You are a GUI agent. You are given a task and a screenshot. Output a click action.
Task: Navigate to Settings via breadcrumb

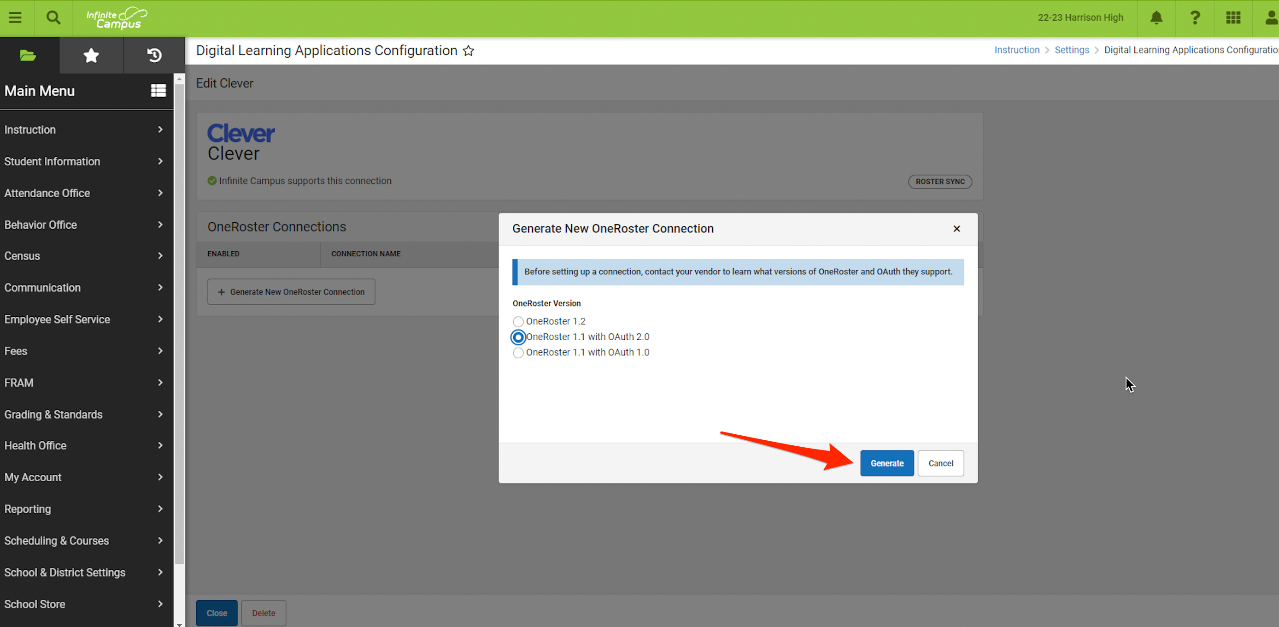coord(1072,50)
